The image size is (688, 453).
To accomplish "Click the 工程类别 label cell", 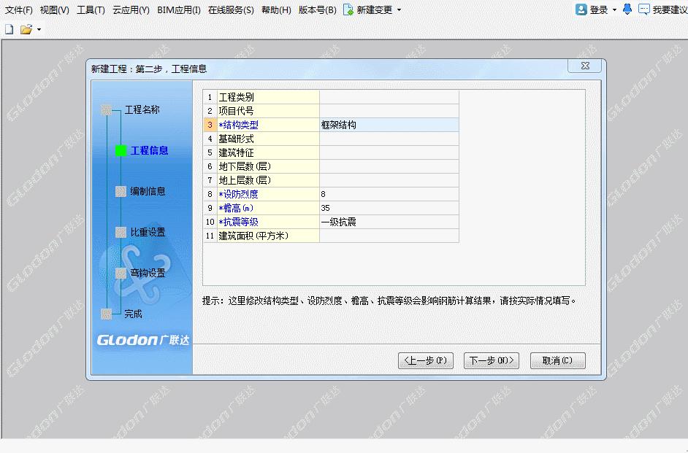I will [x=268, y=97].
